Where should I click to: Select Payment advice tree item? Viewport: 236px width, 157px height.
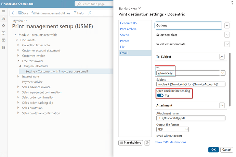(x=32, y=82)
